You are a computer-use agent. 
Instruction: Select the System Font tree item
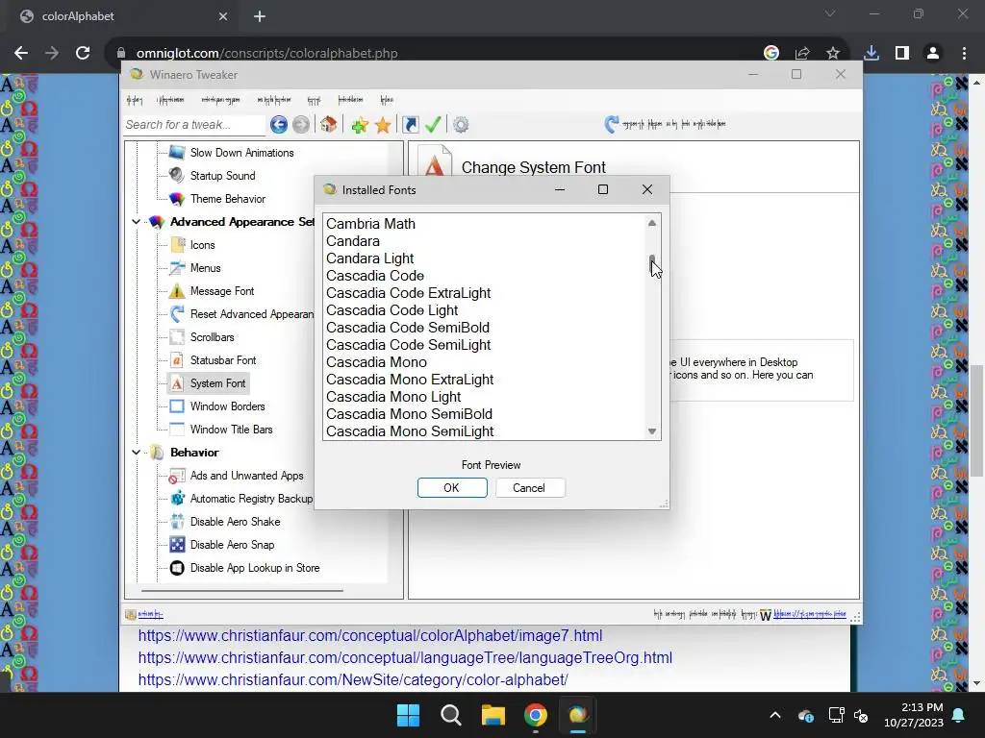pyautogui.click(x=217, y=383)
